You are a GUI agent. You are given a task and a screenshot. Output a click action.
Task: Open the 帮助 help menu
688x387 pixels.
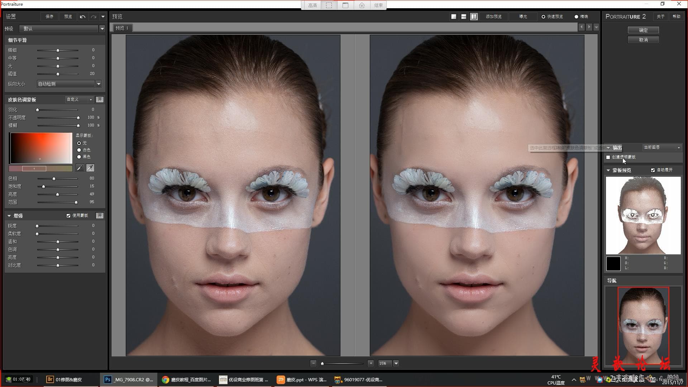676,16
